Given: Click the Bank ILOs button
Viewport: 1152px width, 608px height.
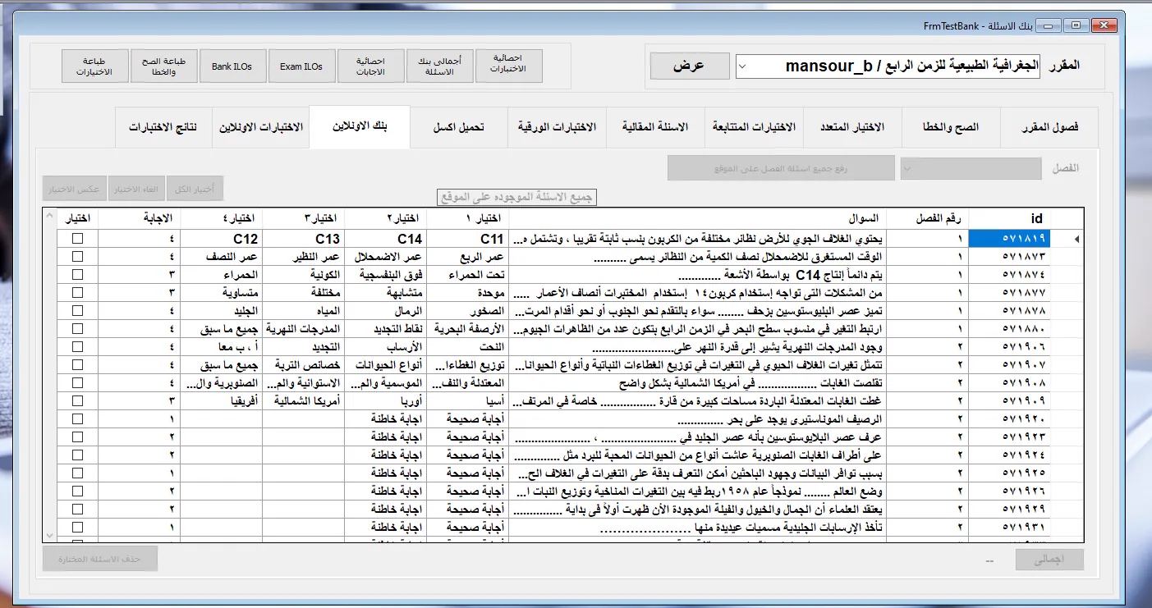Looking at the screenshot, I should [x=233, y=66].
